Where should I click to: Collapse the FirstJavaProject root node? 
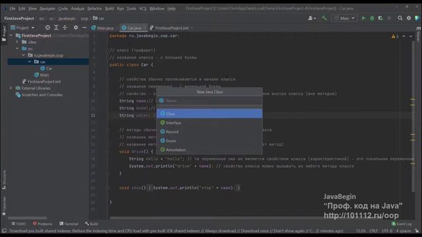pyautogui.click(x=11, y=35)
